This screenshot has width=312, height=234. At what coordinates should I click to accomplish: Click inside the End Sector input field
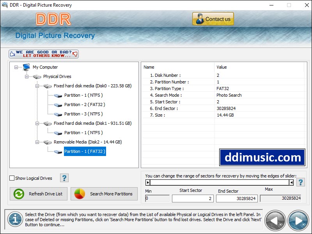pyautogui.click(x=237, y=198)
